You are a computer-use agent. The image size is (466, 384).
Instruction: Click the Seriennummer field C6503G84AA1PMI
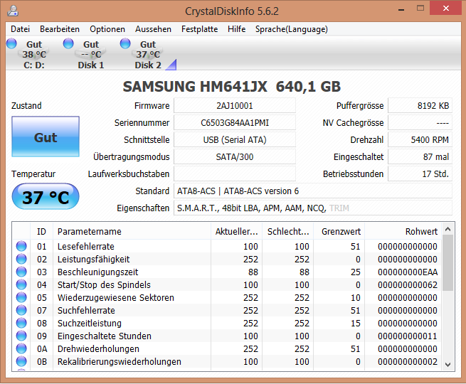pos(235,122)
